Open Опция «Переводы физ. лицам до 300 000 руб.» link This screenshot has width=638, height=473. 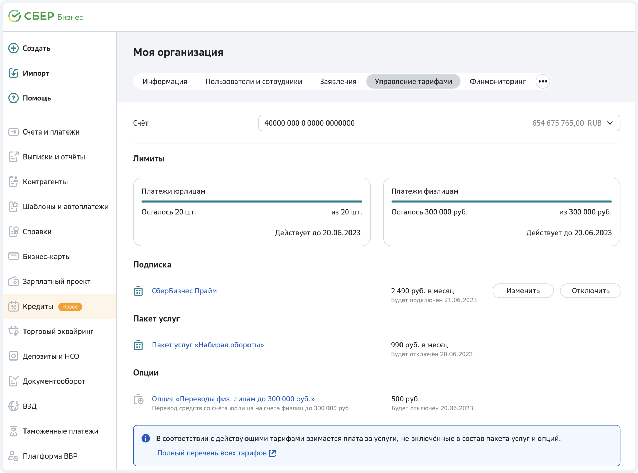coord(233,399)
